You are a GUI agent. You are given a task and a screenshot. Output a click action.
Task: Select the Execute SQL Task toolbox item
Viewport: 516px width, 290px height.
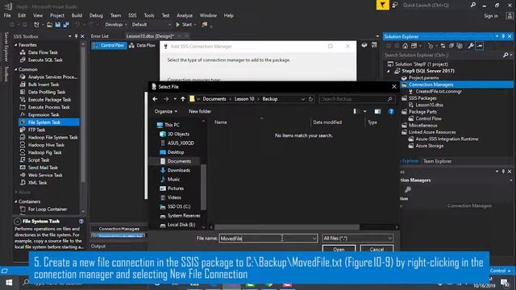(x=45, y=60)
